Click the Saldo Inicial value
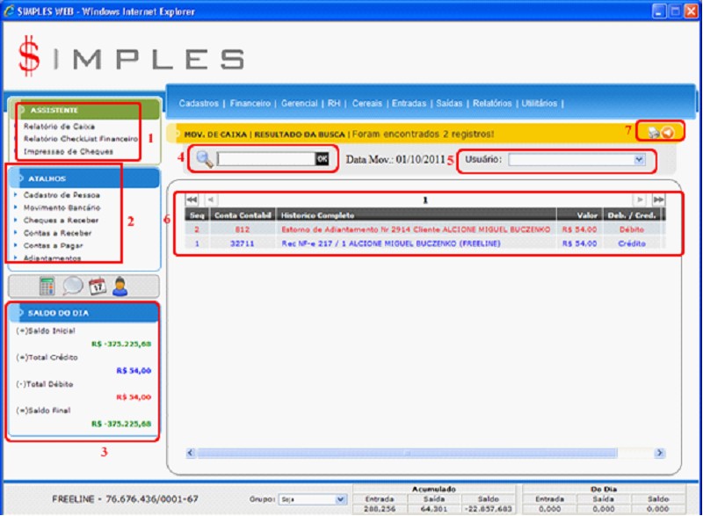The image size is (703, 516). click(x=121, y=344)
